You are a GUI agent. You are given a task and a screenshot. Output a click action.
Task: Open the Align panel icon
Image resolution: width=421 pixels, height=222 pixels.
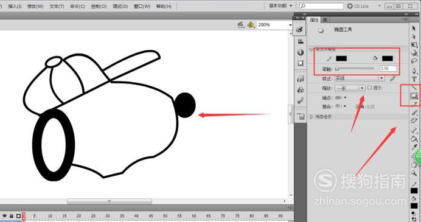point(301,41)
